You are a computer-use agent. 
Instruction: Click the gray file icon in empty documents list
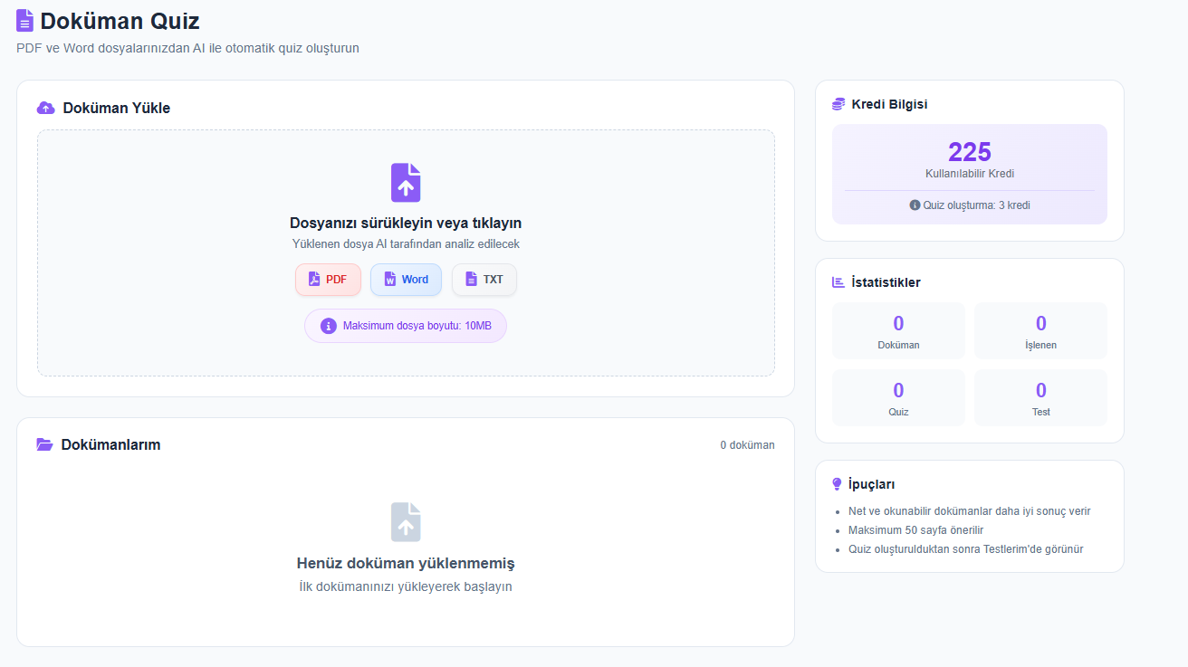coord(406,522)
